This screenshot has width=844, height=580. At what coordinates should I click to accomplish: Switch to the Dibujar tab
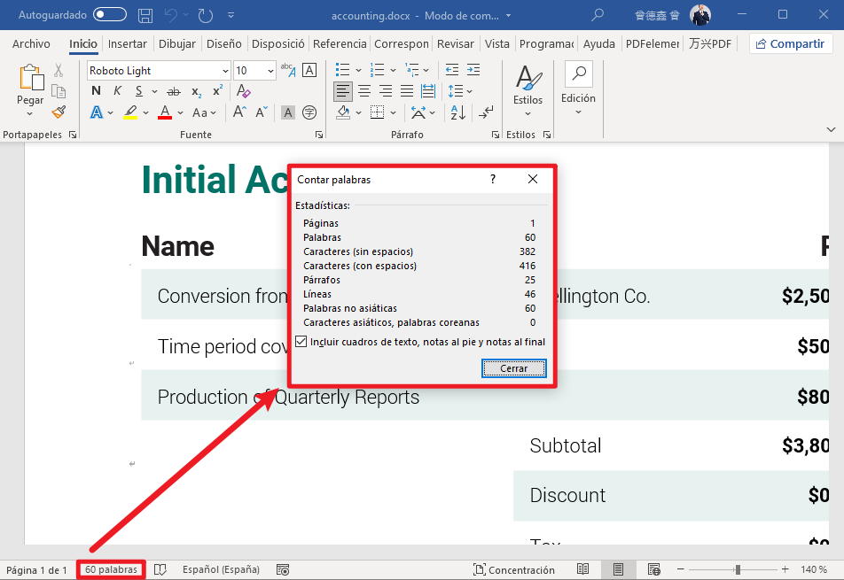[x=177, y=44]
